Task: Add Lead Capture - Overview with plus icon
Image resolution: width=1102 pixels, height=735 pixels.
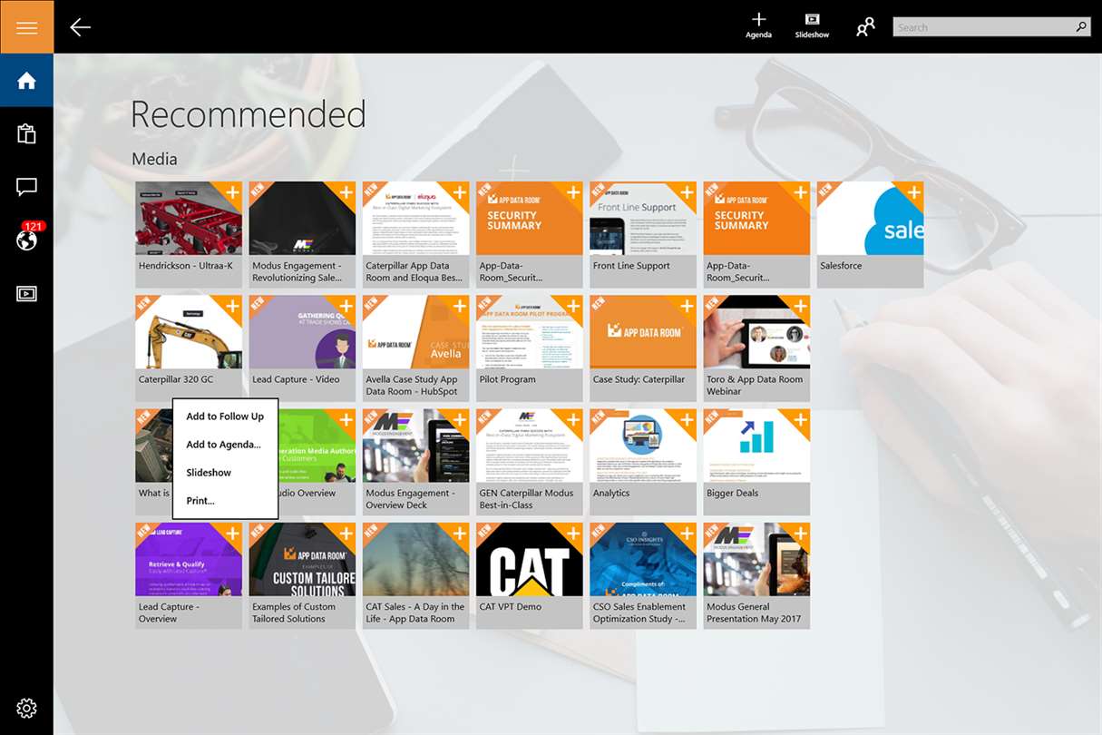Action: 232,534
